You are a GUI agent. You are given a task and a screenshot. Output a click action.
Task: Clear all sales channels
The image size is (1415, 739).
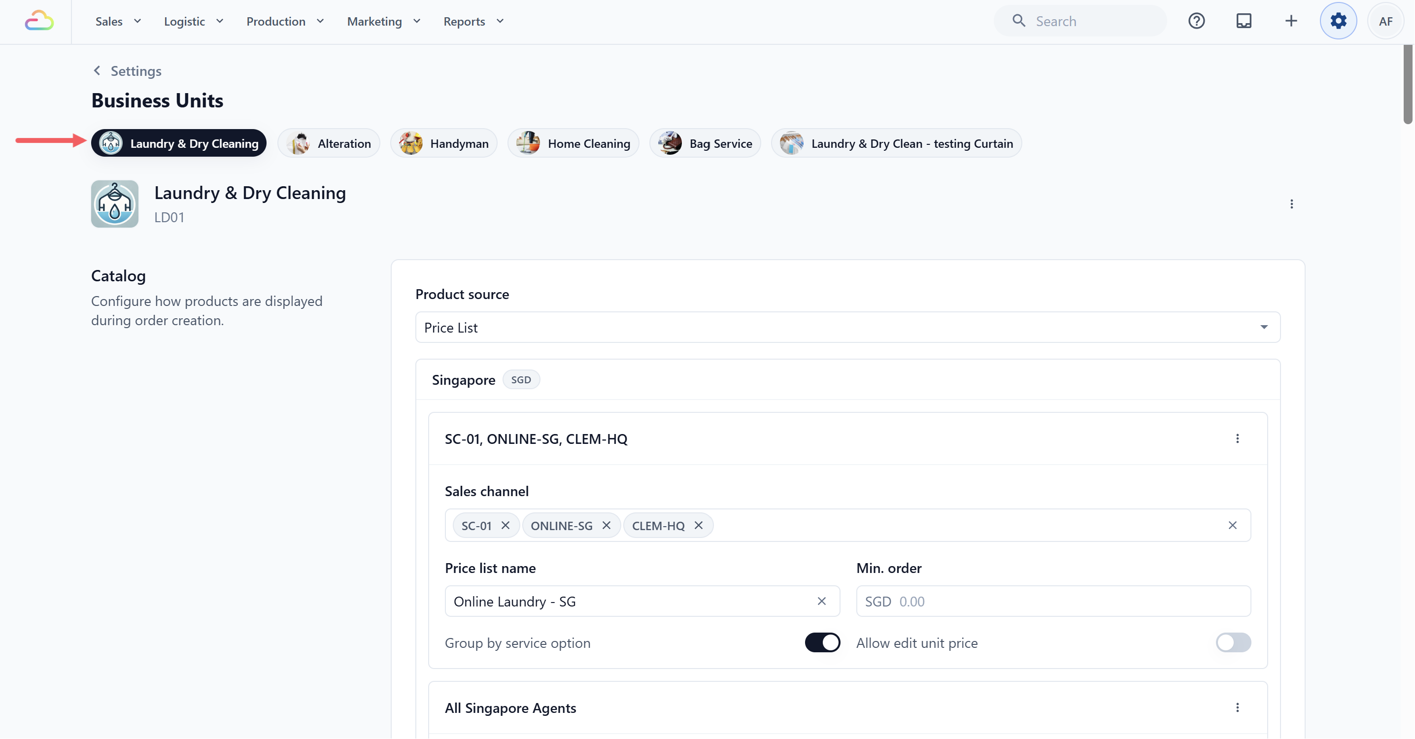coord(1232,525)
